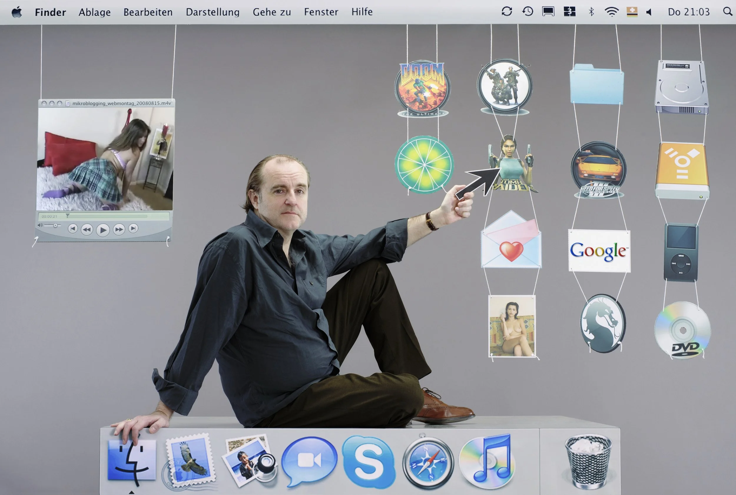736x495 pixels.
Task: Open the orange FireWire drive icon
Action: pyautogui.click(x=682, y=171)
